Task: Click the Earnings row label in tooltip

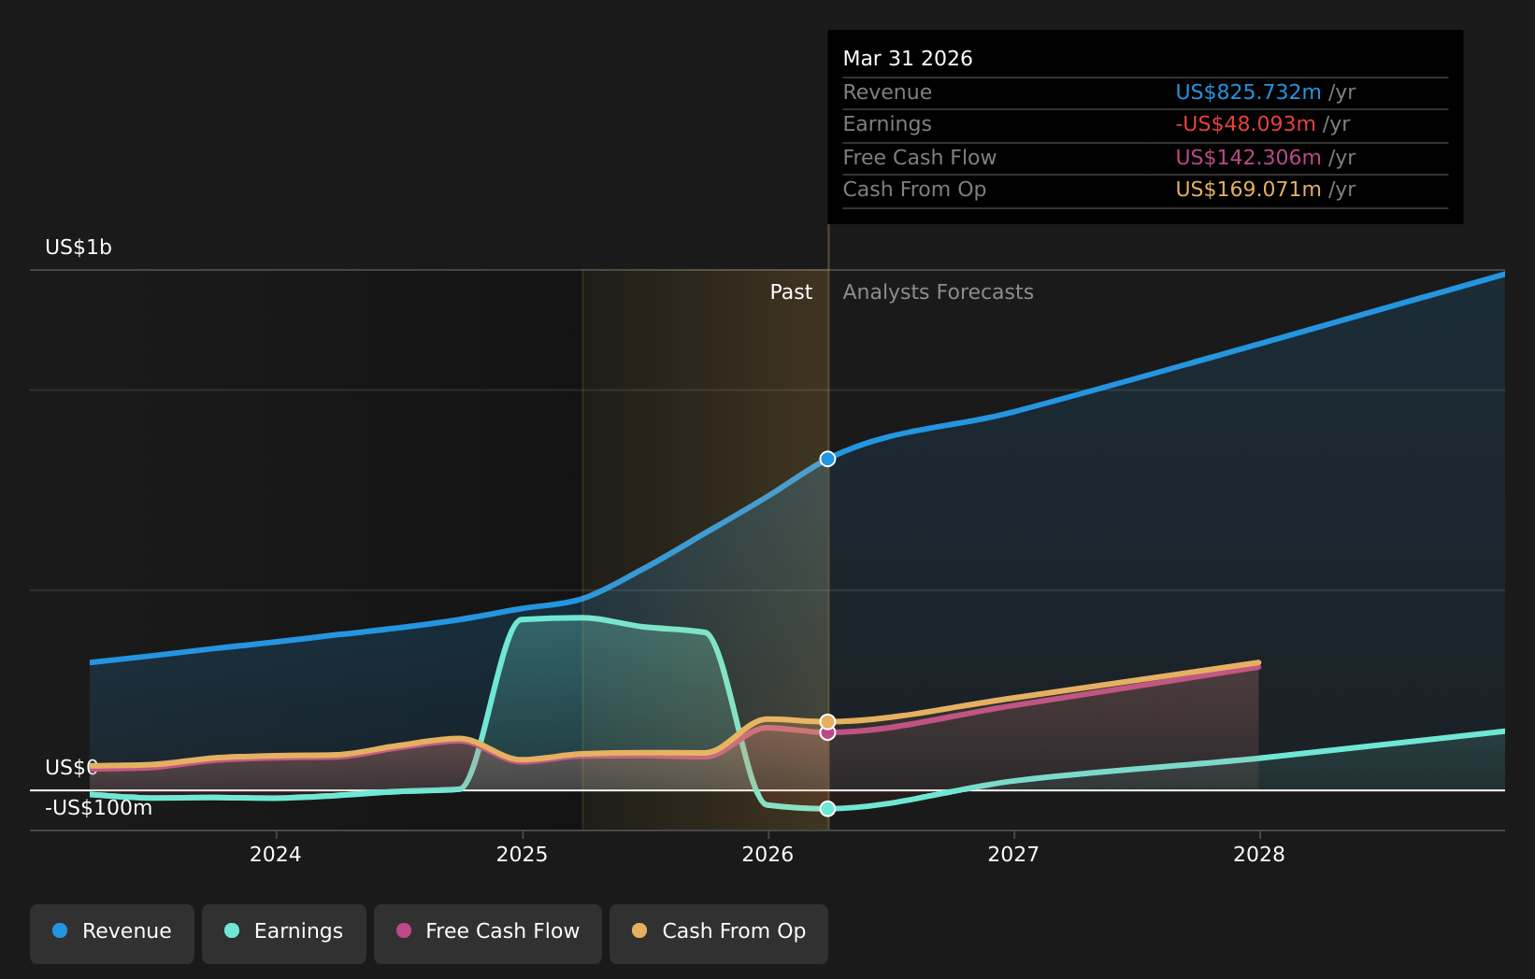Action: [887, 124]
